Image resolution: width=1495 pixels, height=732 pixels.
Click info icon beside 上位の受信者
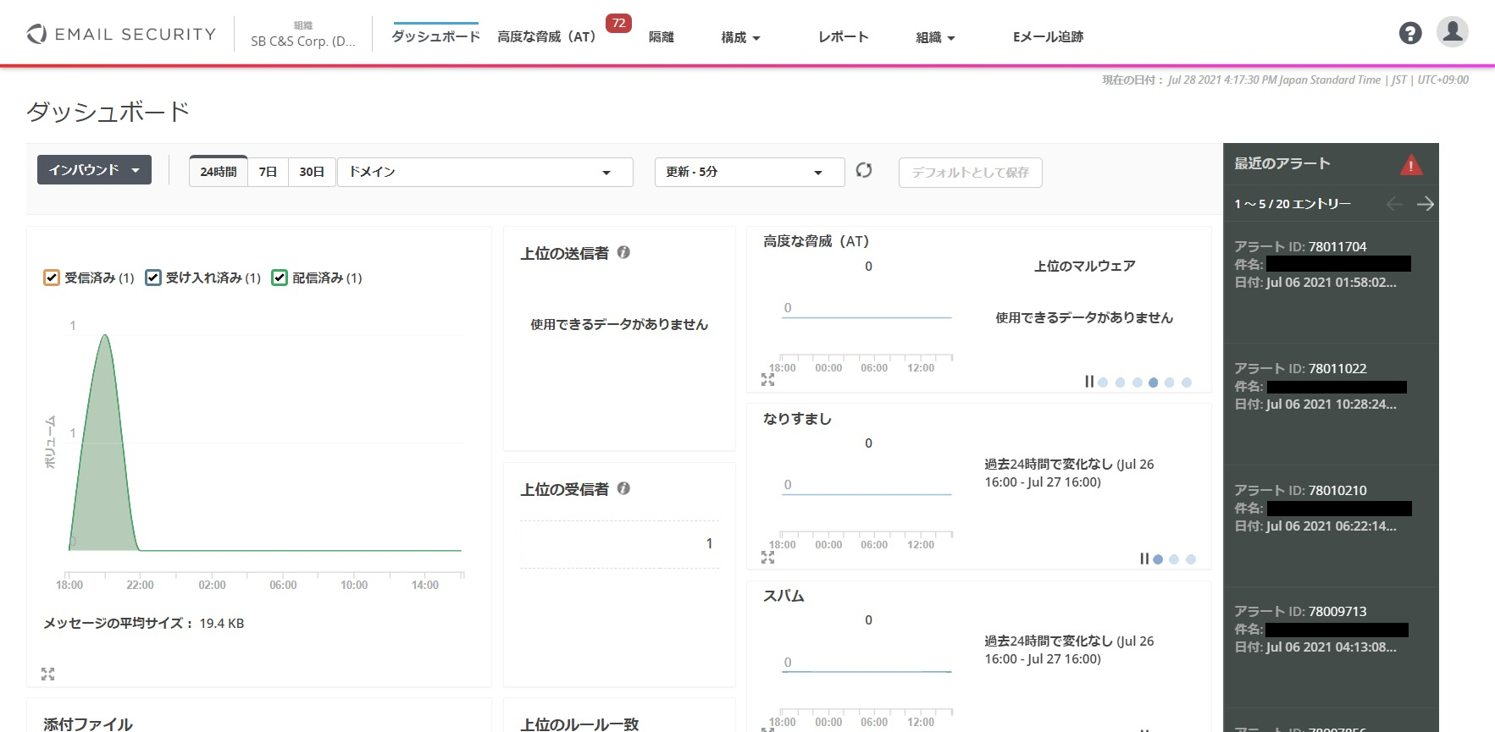pyautogui.click(x=623, y=488)
